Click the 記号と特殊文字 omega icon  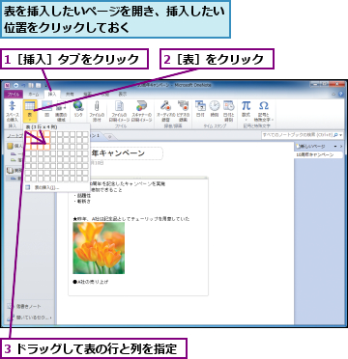click(x=264, y=105)
